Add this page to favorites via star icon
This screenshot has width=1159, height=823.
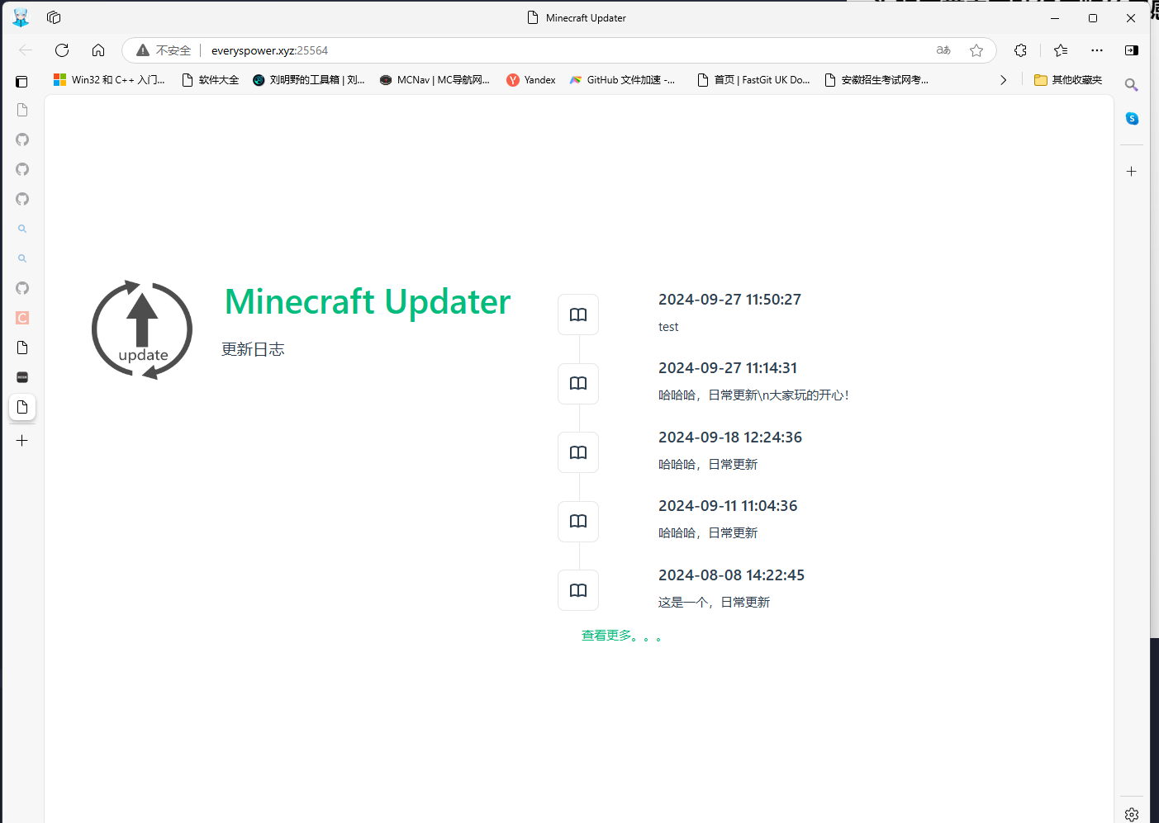(976, 50)
